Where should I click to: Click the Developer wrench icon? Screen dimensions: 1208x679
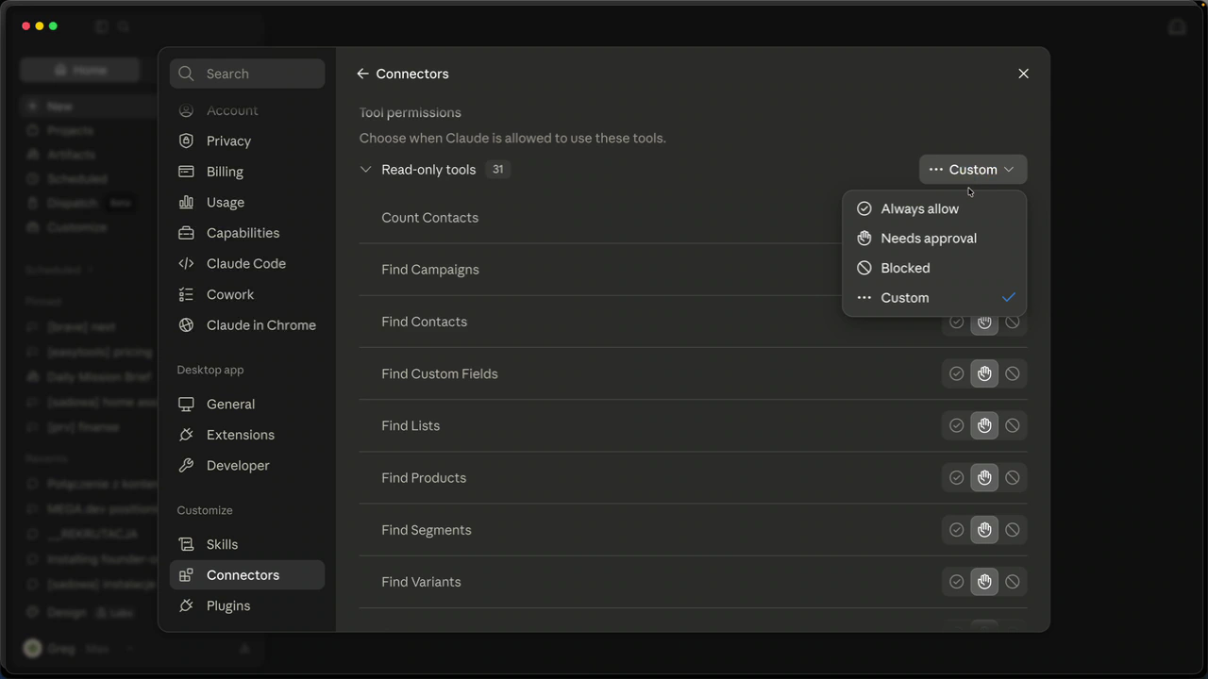point(186,466)
